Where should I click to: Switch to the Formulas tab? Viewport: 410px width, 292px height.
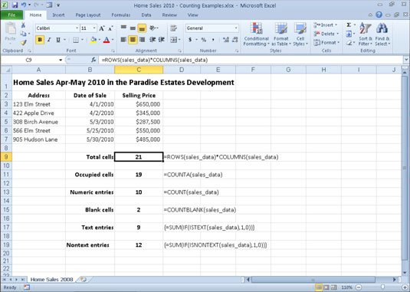pos(121,15)
